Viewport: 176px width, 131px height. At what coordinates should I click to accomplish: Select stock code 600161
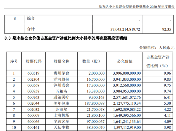(x=34, y=127)
